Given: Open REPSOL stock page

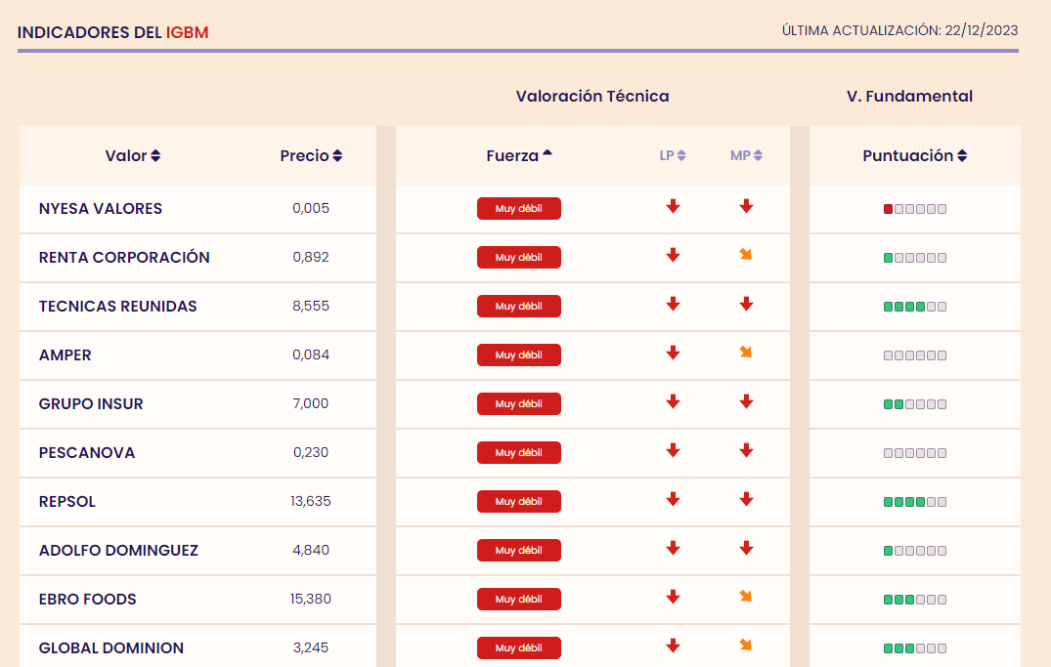Looking at the screenshot, I should pyautogui.click(x=67, y=502).
